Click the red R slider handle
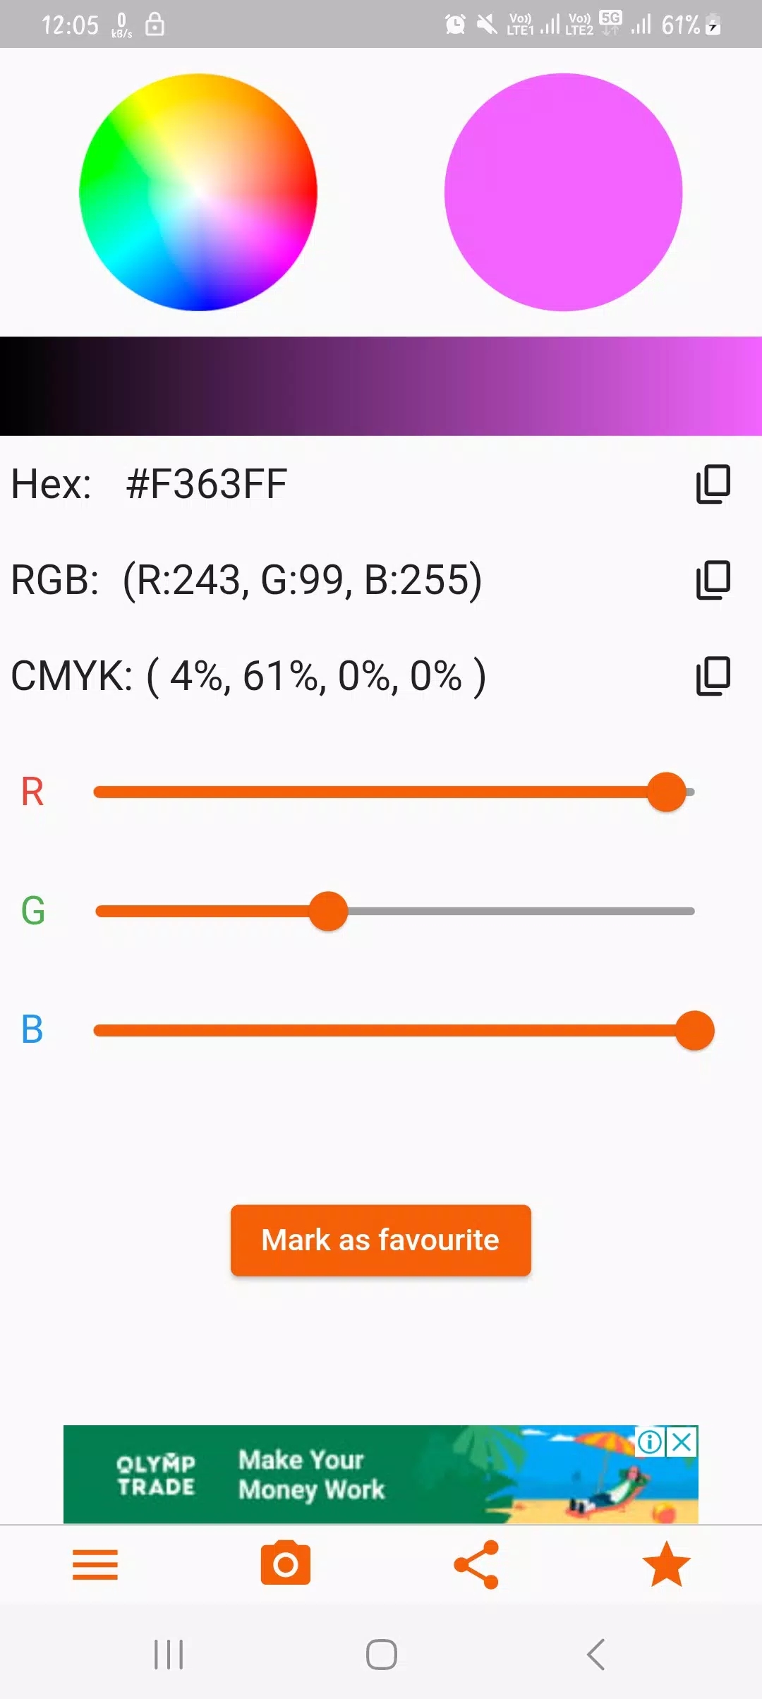 [x=667, y=792]
